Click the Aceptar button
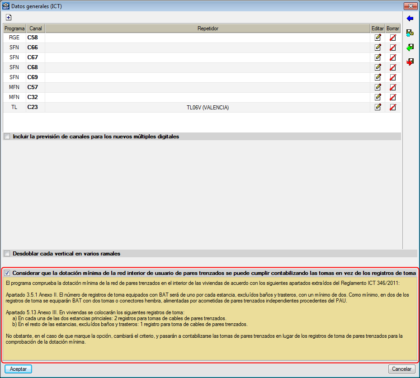The image size is (420, 378). (x=18, y=369)
